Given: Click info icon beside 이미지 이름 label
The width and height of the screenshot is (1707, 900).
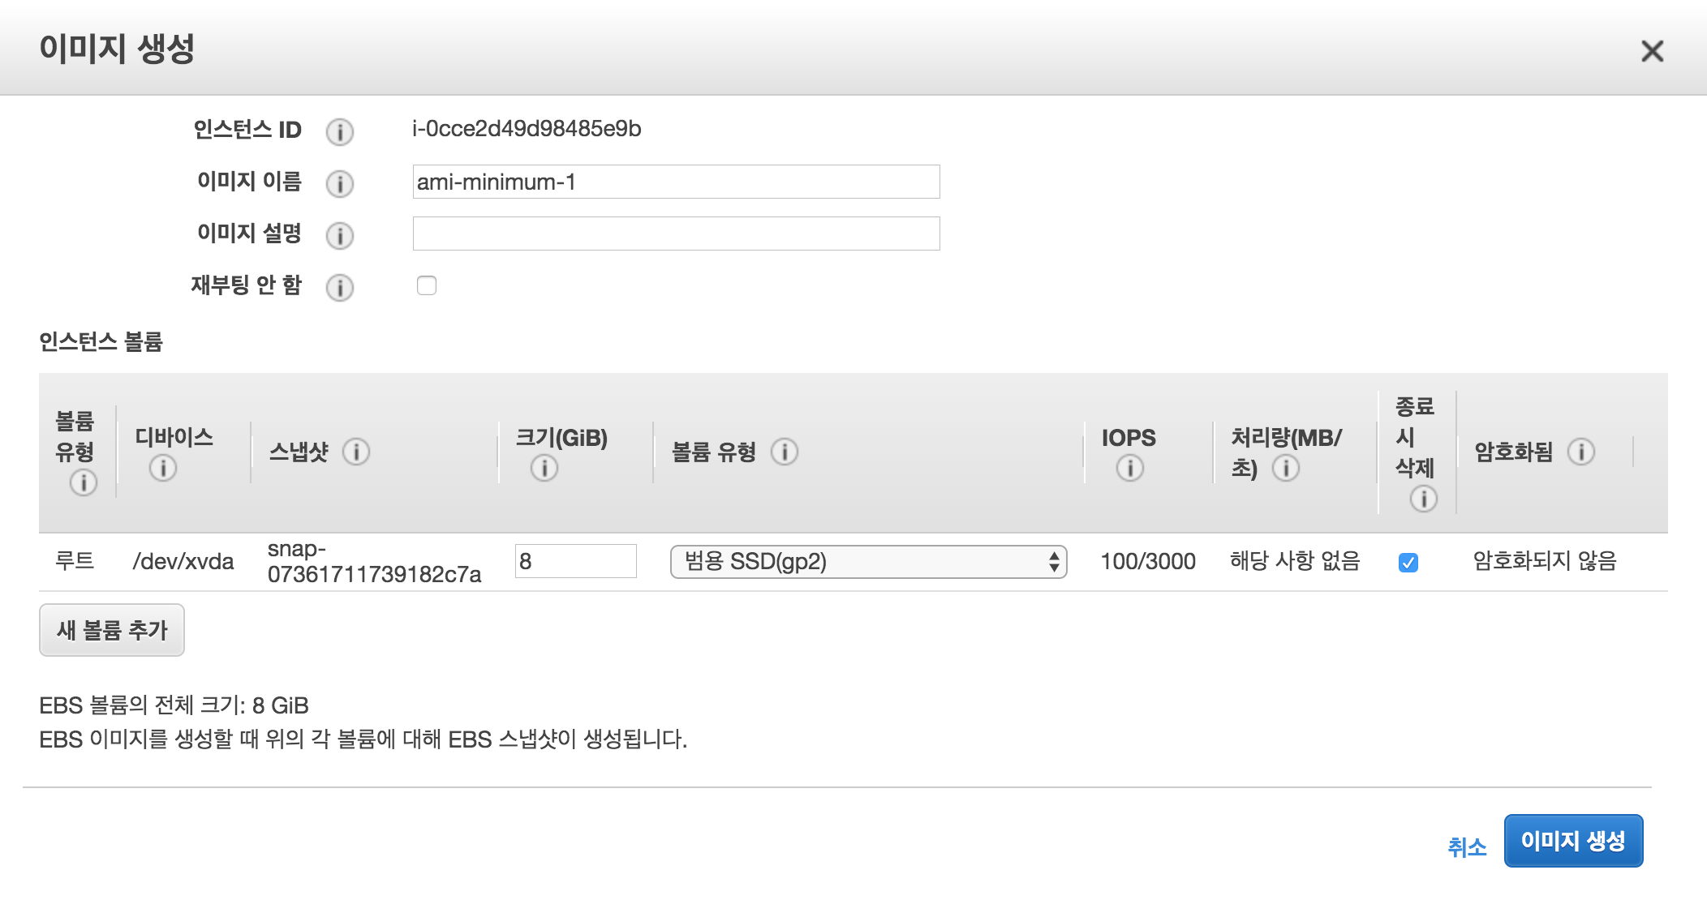Looking at the screenshot, I should [339, 183].
